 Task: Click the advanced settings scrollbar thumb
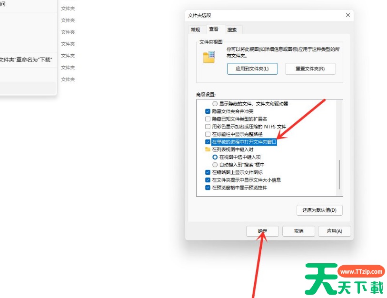(339, 174)
